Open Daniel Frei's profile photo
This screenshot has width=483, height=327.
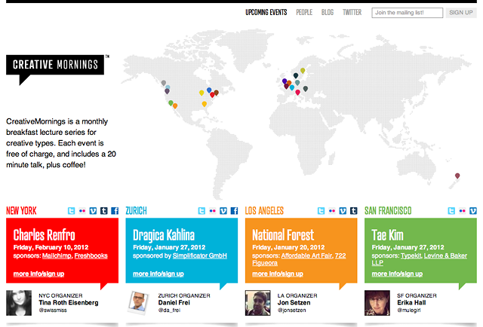pyautogui.click(x=138, y=303)
